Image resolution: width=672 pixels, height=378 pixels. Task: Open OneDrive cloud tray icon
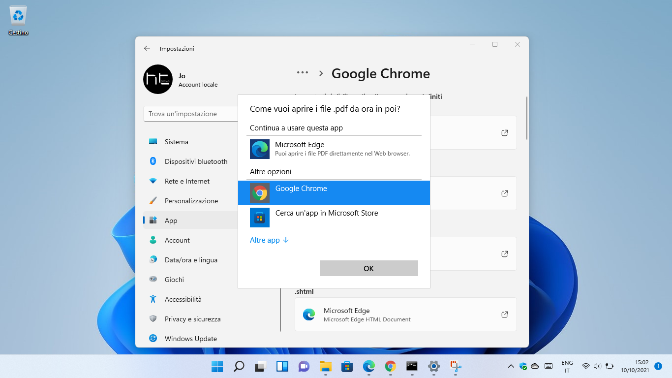(535, 366)
